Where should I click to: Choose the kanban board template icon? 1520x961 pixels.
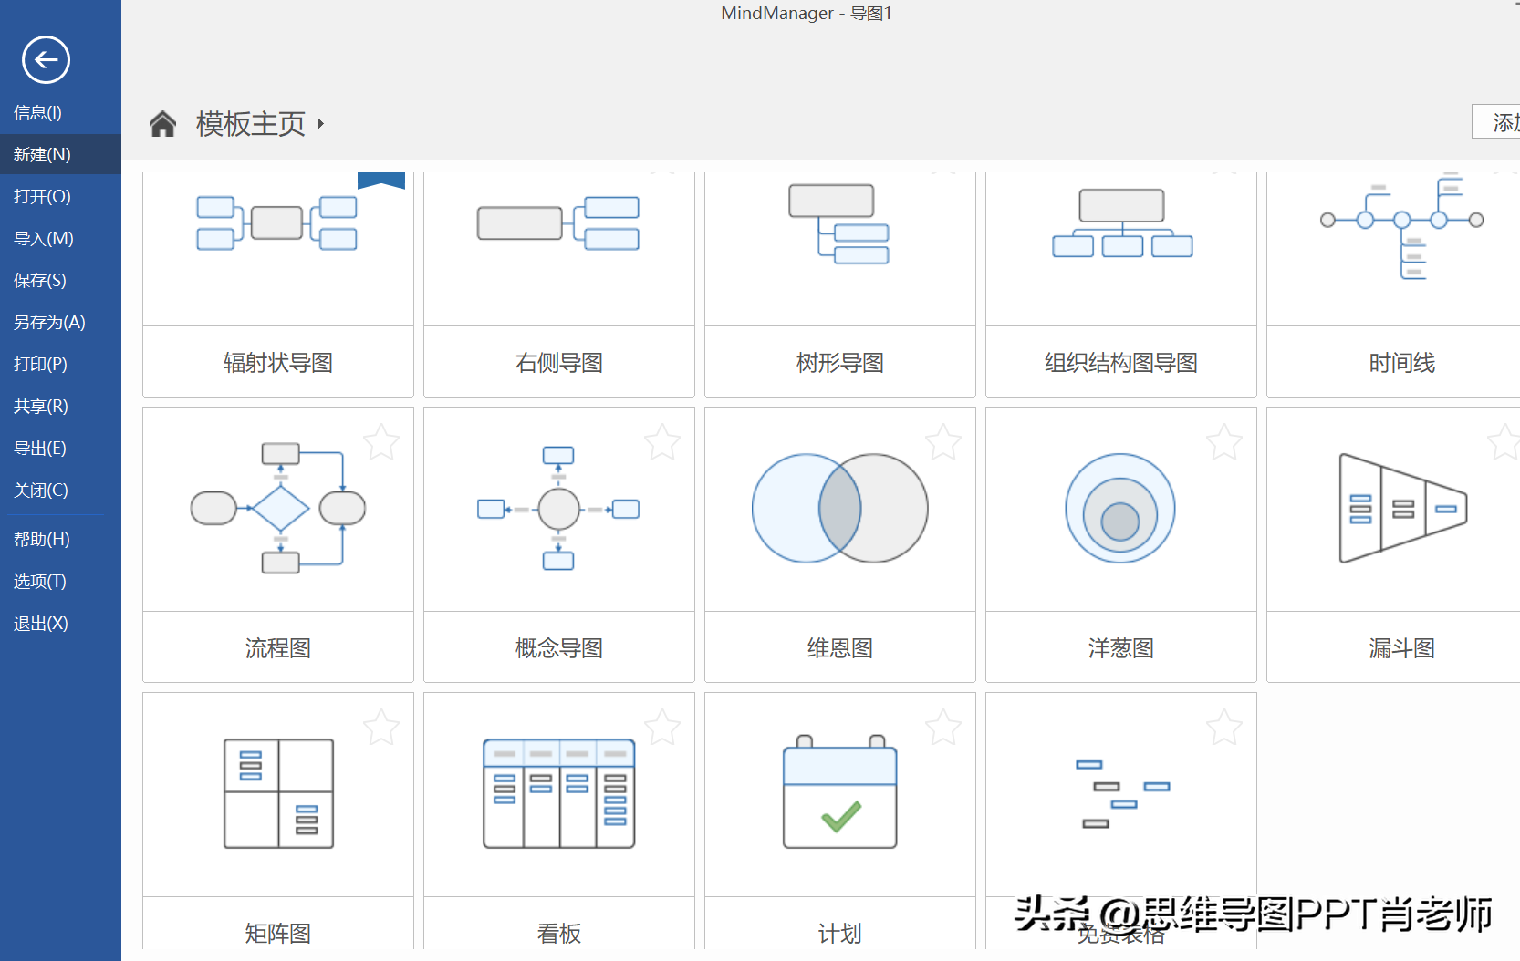pos(558,793)
